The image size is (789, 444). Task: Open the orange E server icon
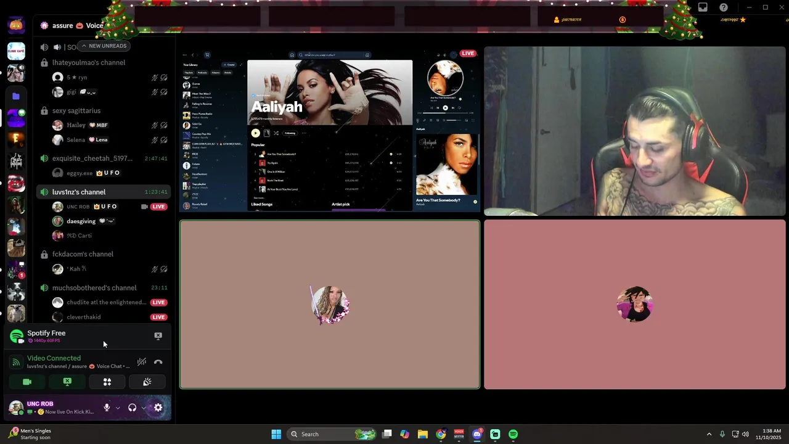[16, 139]
